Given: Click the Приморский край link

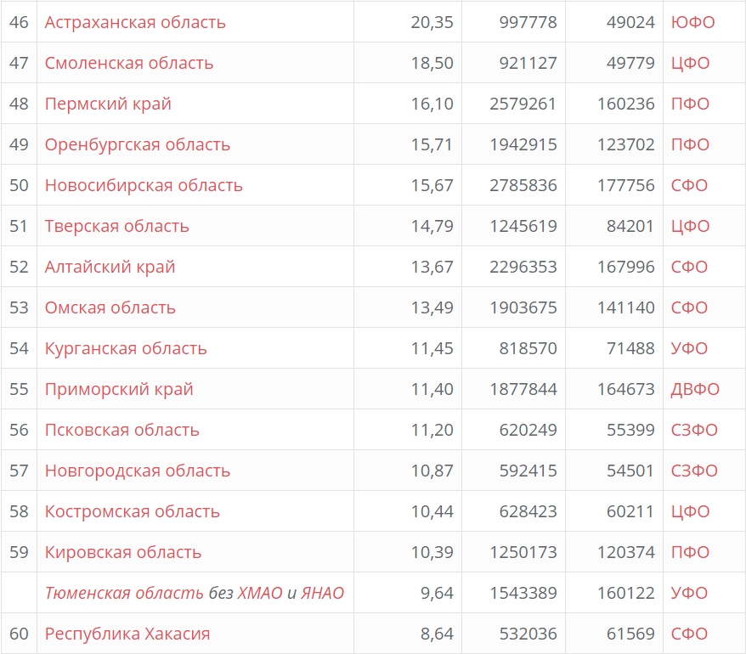Looking at the screenshot, I should 119,389.
